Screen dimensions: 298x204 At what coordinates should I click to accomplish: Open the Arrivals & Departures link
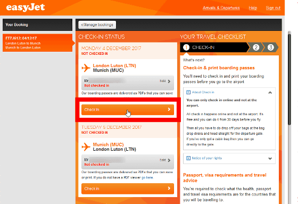(221, 8)
